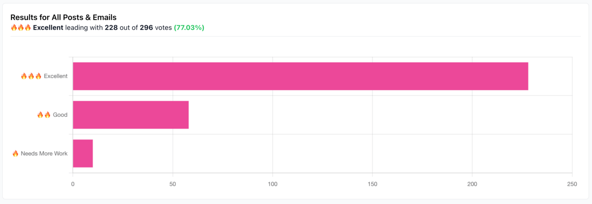Viewport: 592px width, 204px height.
Task: Click the Good axis label text
Action: (60, 115)
